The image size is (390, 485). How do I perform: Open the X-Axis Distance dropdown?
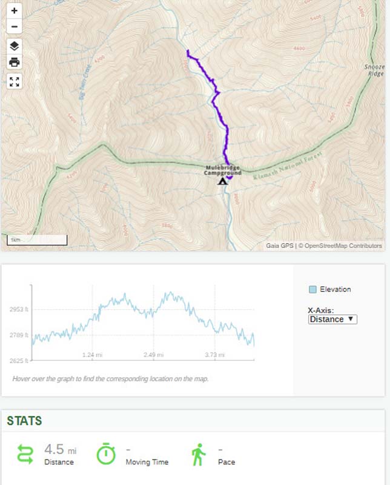332,319
